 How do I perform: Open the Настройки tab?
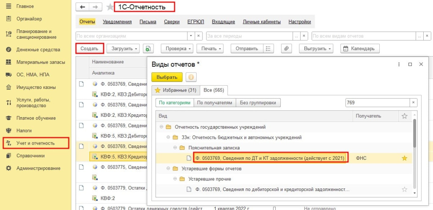point(300,22)
